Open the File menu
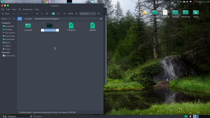This screenshot has height=118, width=210. click(x=3, y=10)
